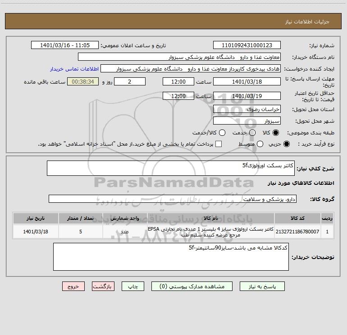Screen dimensions: 347x335
Task: Click the goods group field دارو، پزشکی و سلامت
Action: pyautogui.click(x=173, y=199)
